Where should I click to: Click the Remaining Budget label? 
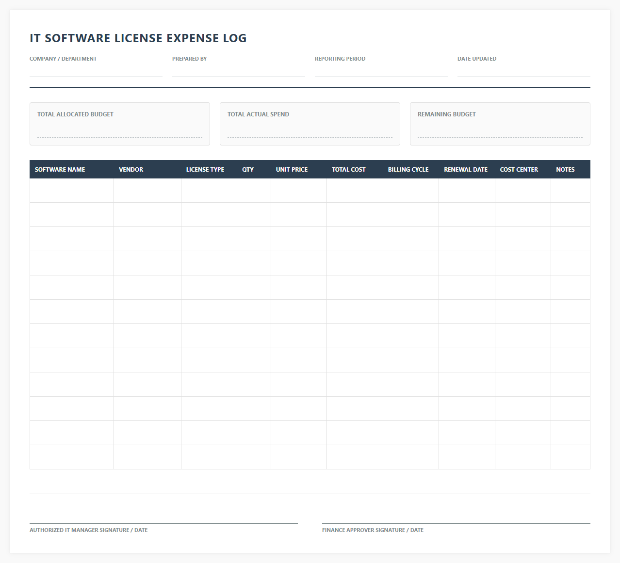(447, 114)
